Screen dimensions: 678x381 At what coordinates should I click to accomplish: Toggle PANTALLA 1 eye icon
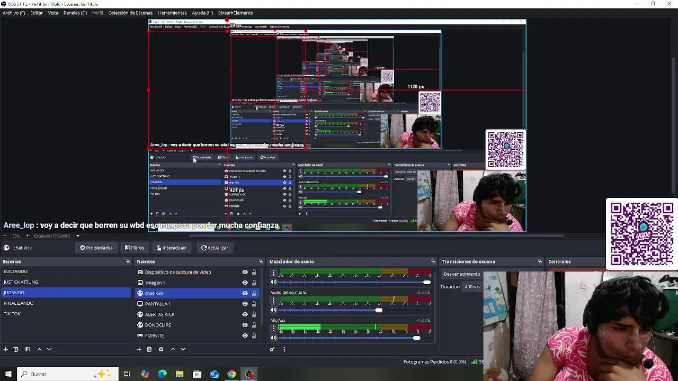(245, 304)
